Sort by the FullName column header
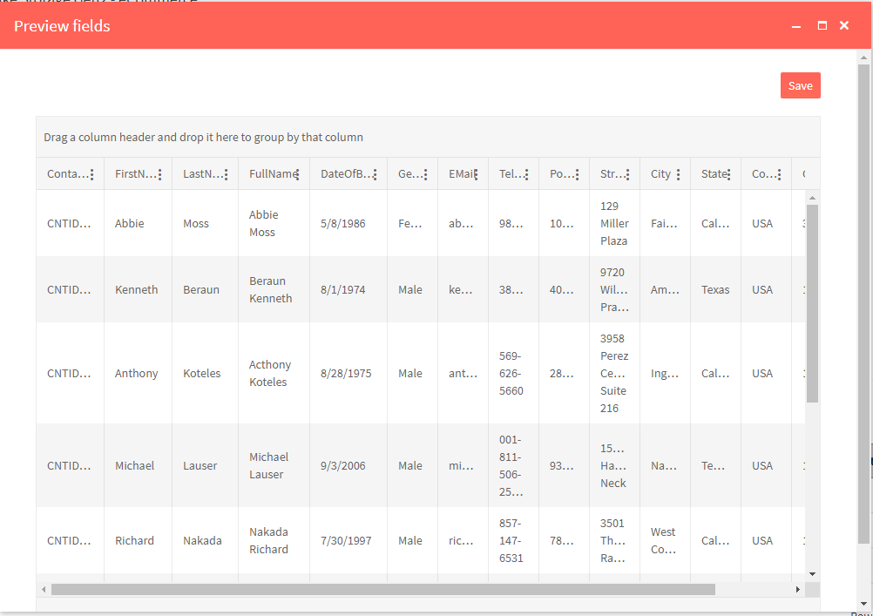The image size is (873, 616). 268,174
